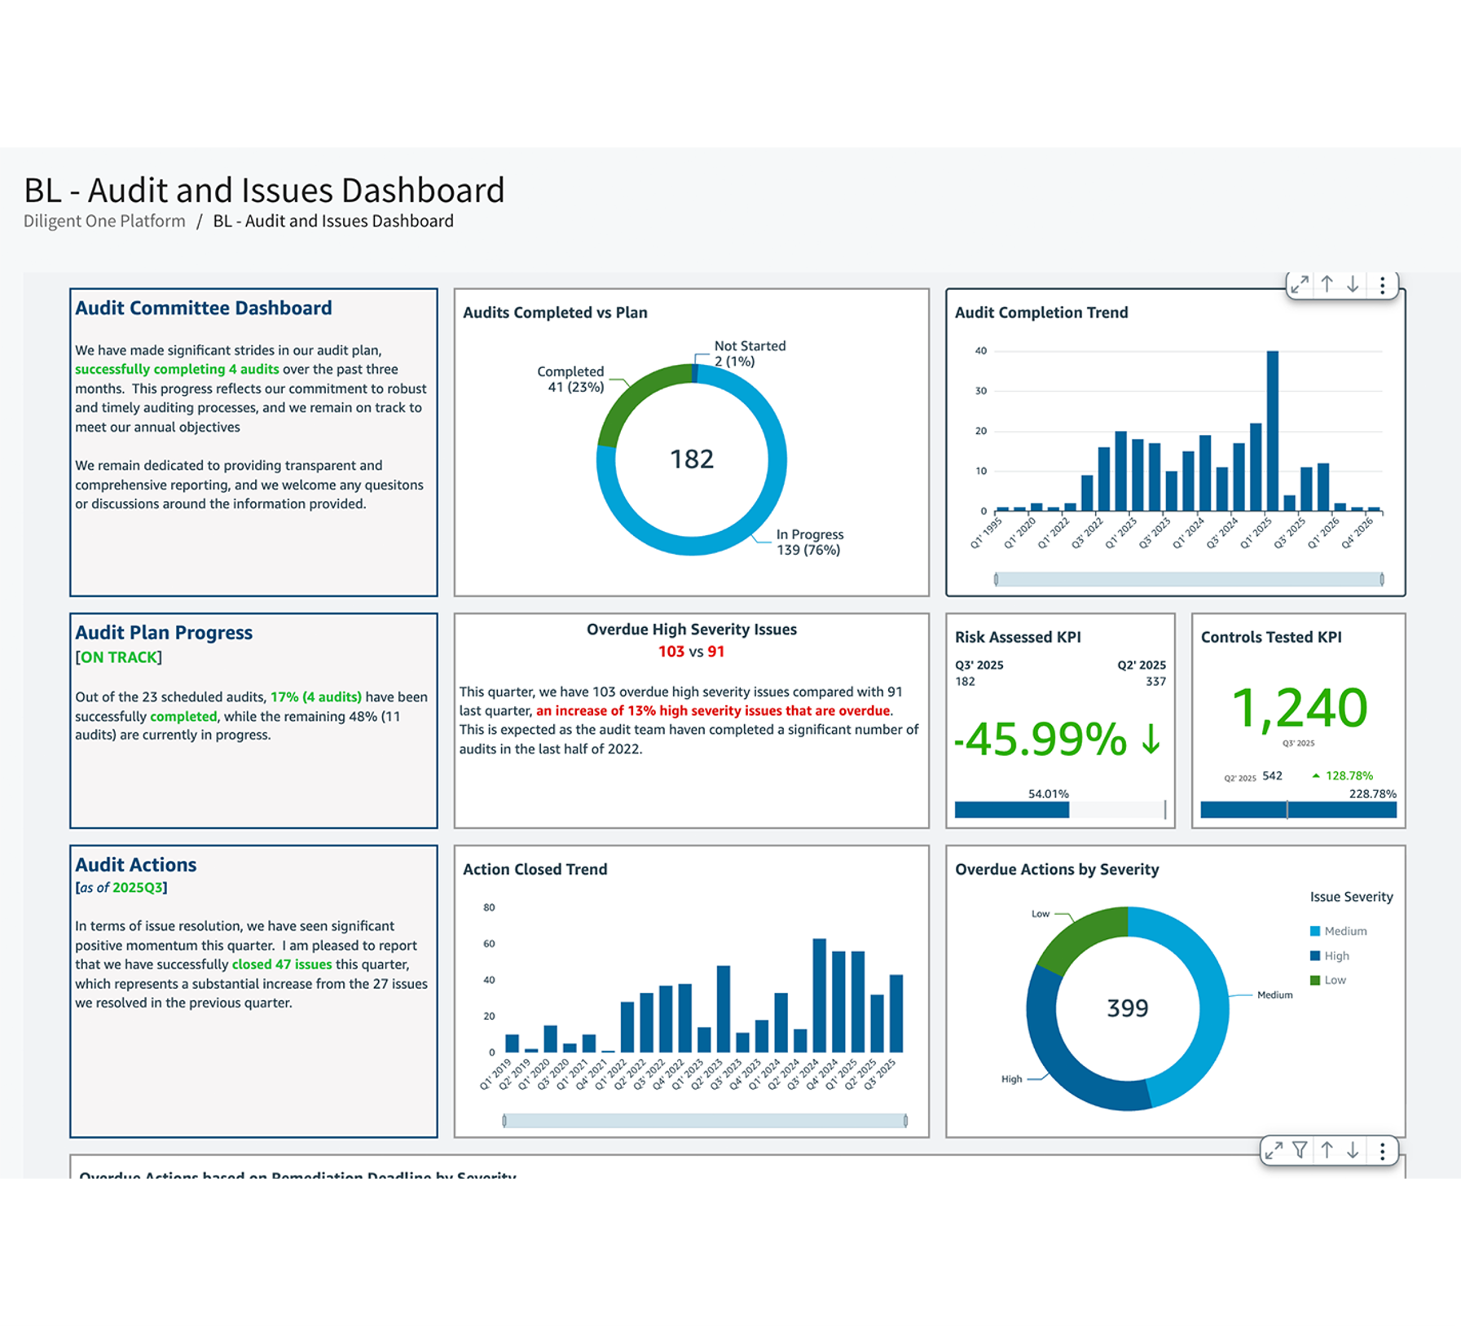The image size is (1461, 1326).
Task: Click the tallest bar in Audit Completion Trend
Action: [1272, 432]
